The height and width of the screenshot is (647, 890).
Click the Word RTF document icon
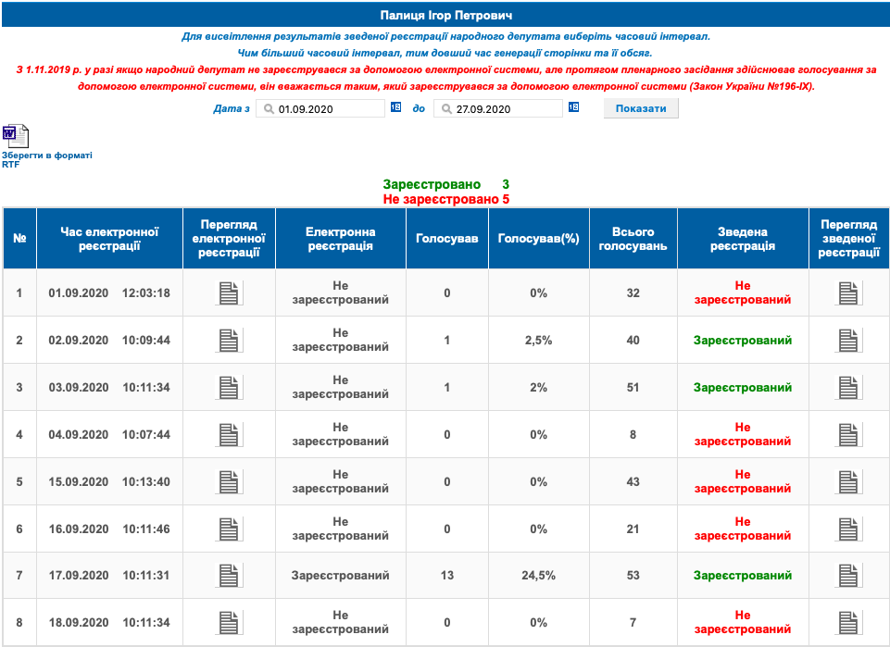coord(16,136)
